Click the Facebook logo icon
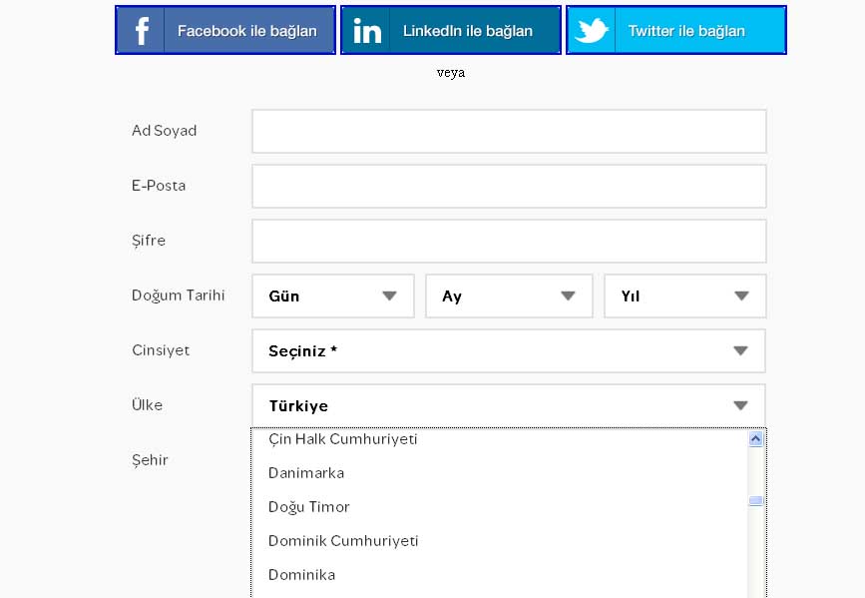The height and width of the screenshot is (598, 865). point(142,31)
